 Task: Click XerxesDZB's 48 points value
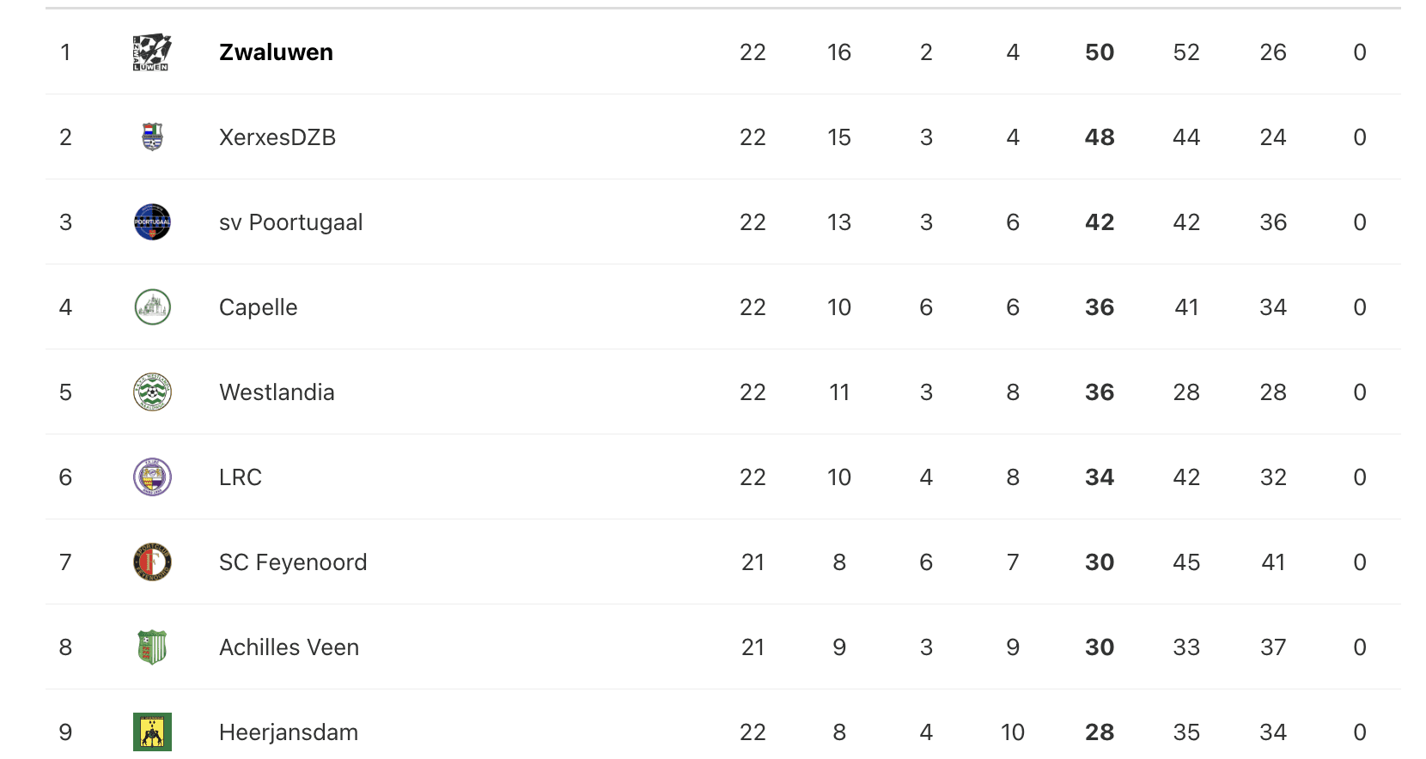[1100, 137]
